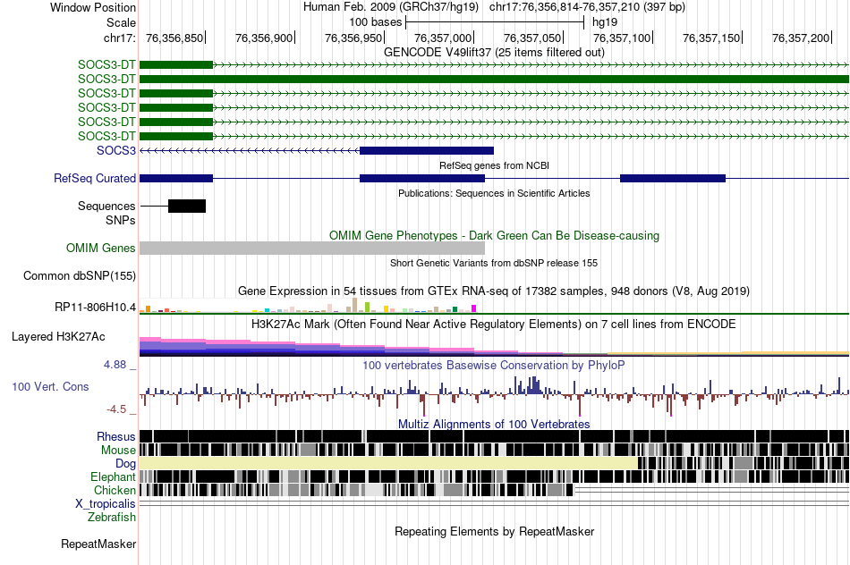Click the Zebrafish alignment label
This screenshot has width=850, height=565.
(x=112, y=518)
